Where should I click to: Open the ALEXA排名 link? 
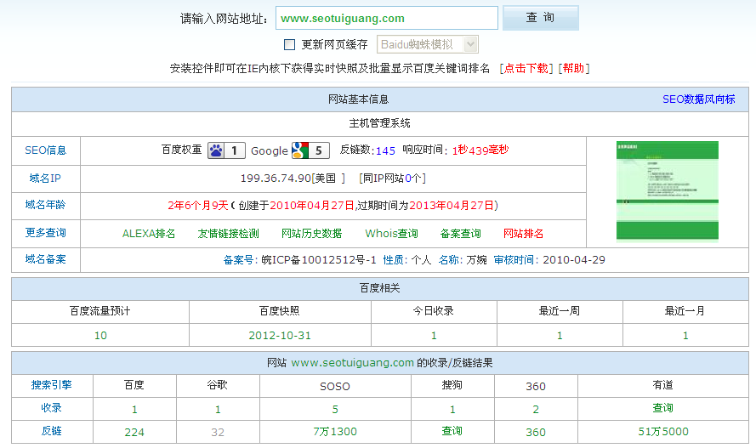click(149, 233)
